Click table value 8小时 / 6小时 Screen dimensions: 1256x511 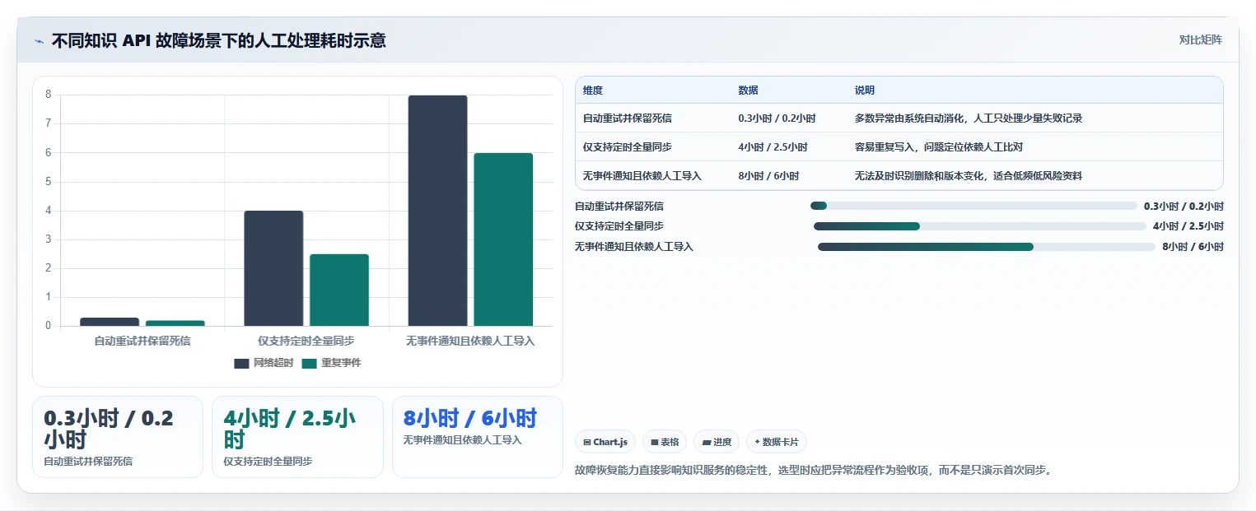(769, 176)
